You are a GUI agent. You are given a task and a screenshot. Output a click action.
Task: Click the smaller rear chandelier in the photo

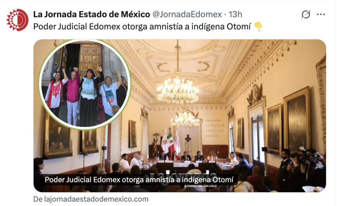[x=186, y=118]
